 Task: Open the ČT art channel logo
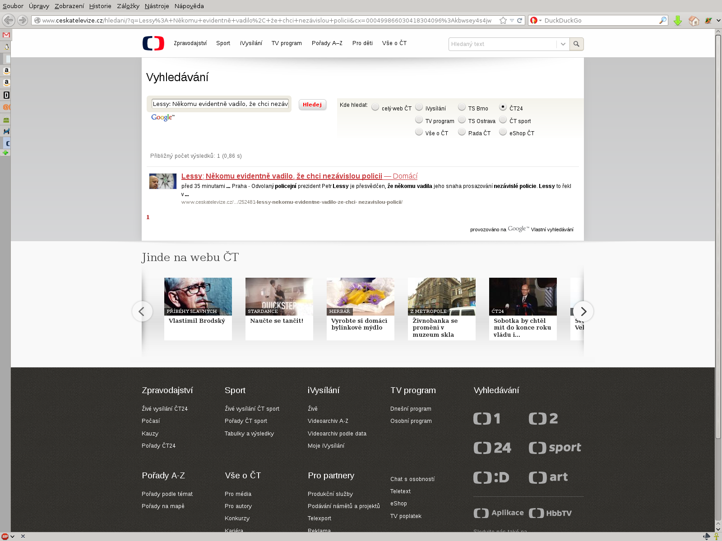point(548,477)
